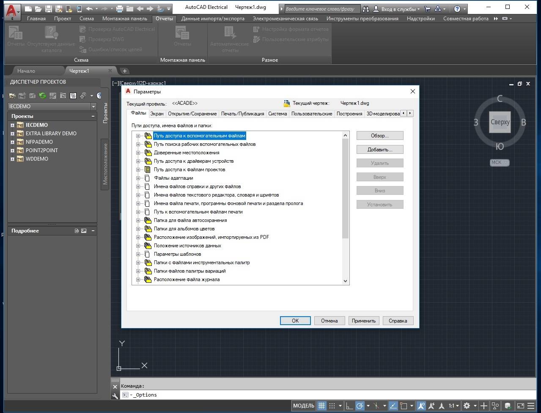This screenshot has height=413, width=541.
Task: Click the Open file icon in quick access toolbar
Action: point(38,8)
